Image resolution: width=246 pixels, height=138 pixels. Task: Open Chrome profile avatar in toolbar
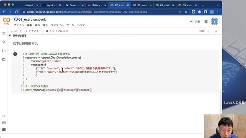[212, 12]
